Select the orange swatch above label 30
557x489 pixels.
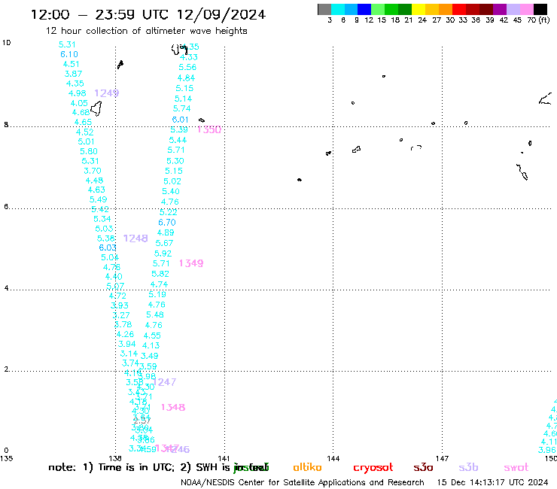click(x=446, y=9)
